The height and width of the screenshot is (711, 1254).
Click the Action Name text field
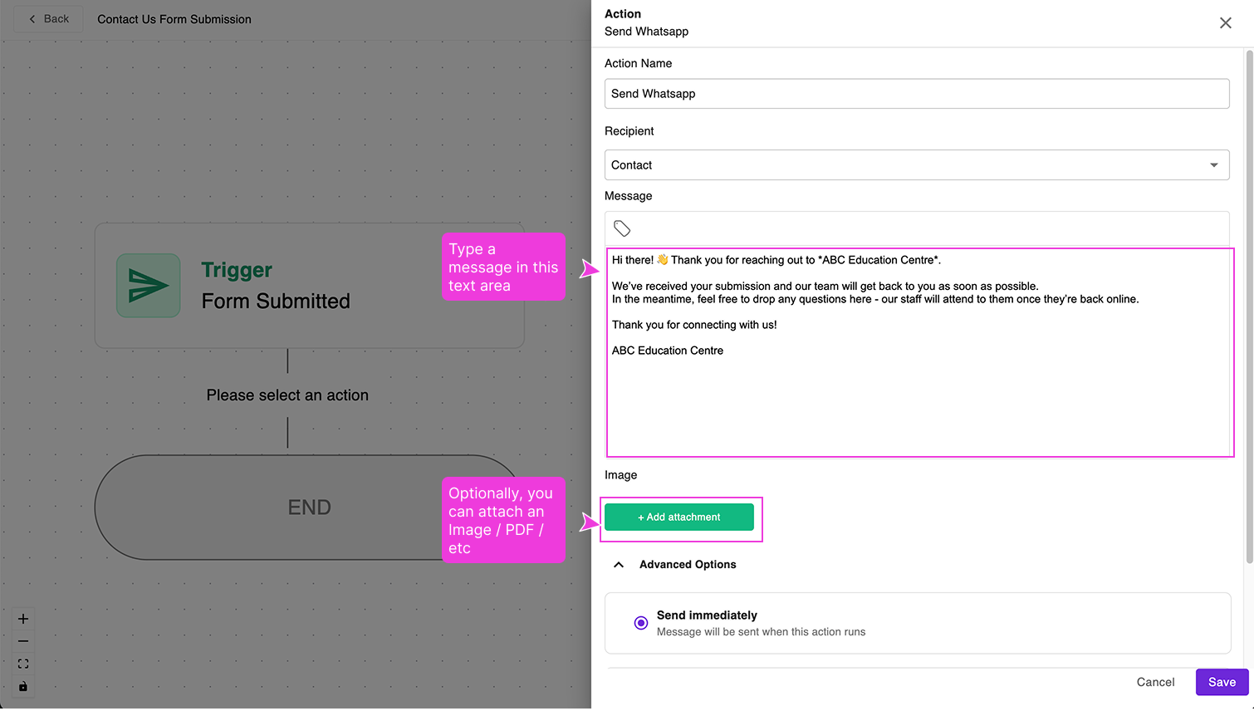916,93
